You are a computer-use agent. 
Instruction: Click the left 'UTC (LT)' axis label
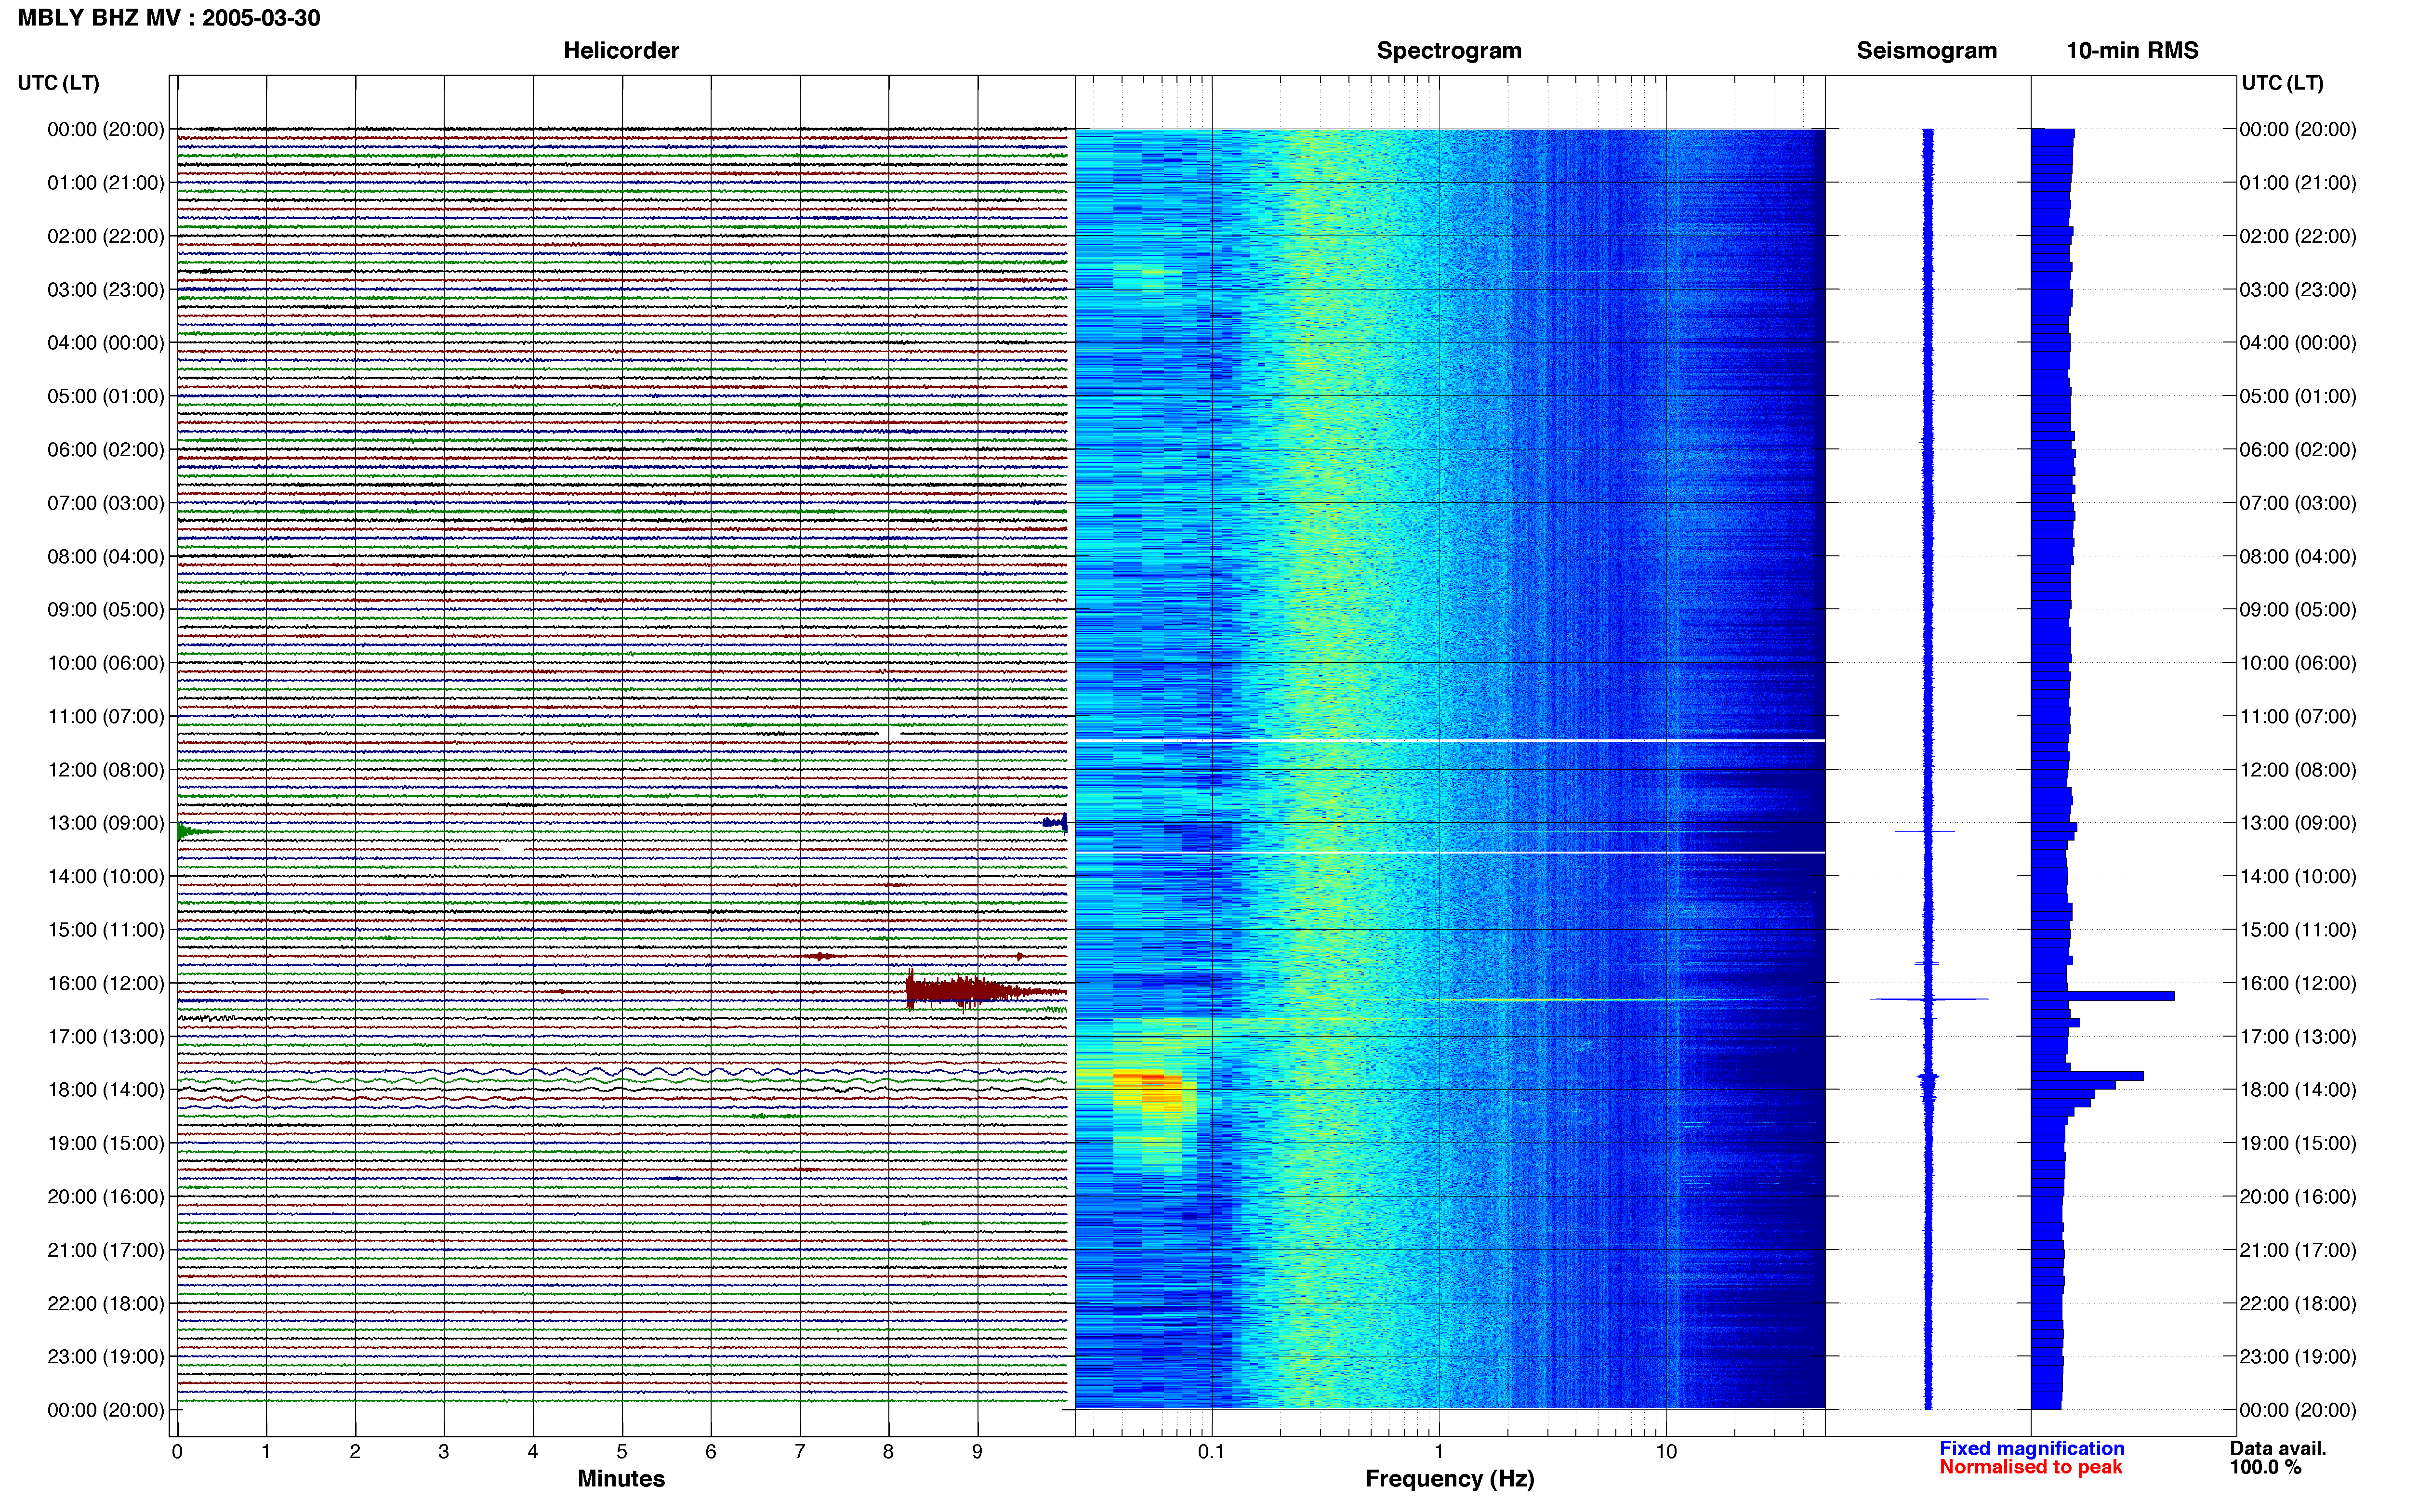tap(58, 83)
